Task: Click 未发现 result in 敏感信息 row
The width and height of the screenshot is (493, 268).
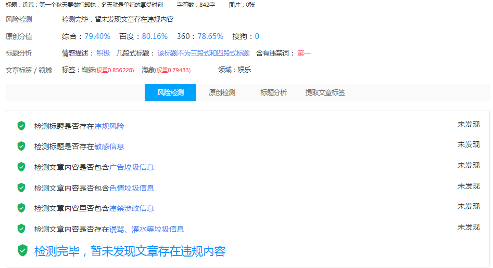Action: click(x=469, y=144)
